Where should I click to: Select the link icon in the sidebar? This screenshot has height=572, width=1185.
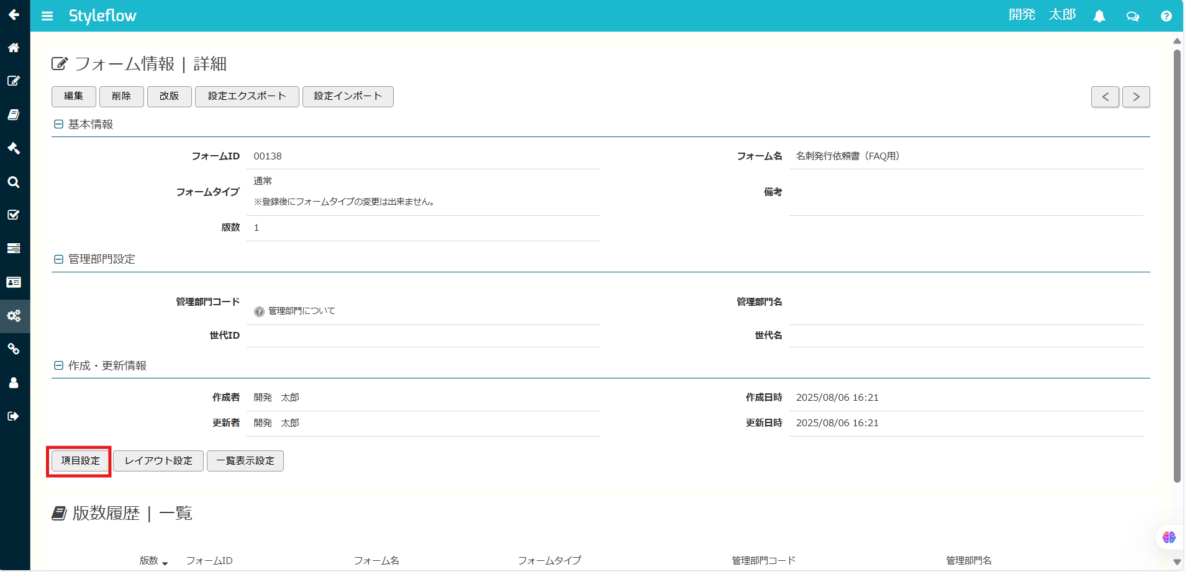tap(14, 349)
